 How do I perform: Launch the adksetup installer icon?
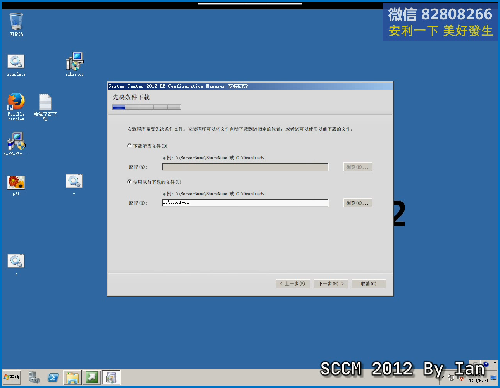click(x=74, y=64)
